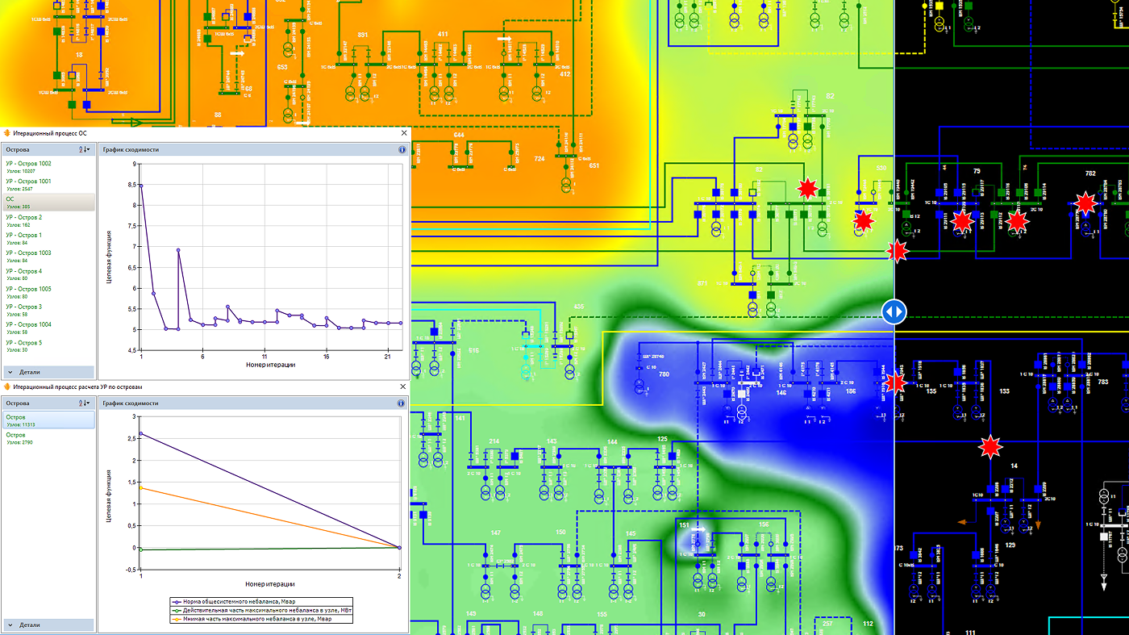1129x635 pixels.
Task: Click the info icon in the УР convergence graph header
Action: [x=402, y=403]
